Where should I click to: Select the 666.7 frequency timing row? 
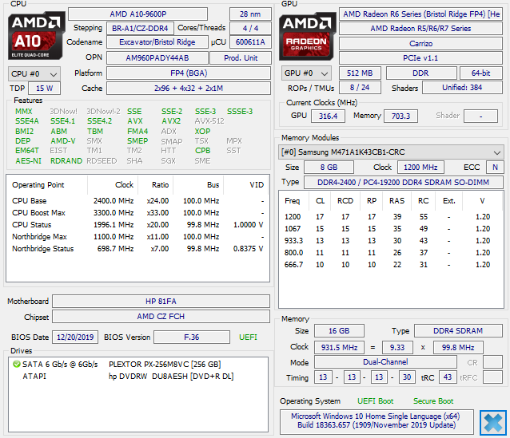391,265
